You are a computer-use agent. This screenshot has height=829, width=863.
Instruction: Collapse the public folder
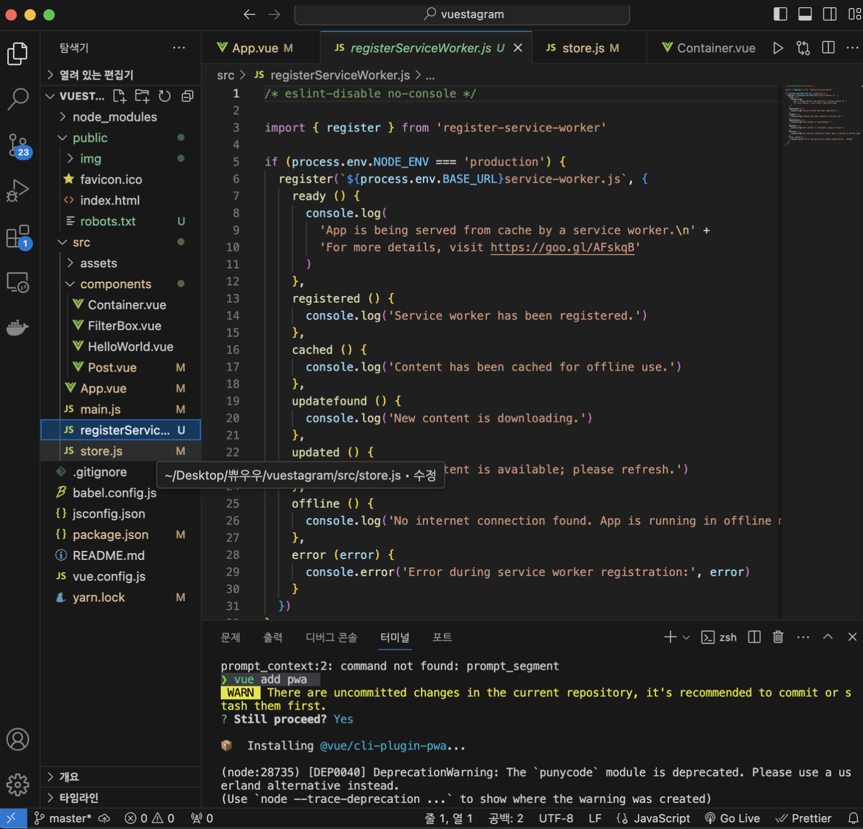[90, 137]
